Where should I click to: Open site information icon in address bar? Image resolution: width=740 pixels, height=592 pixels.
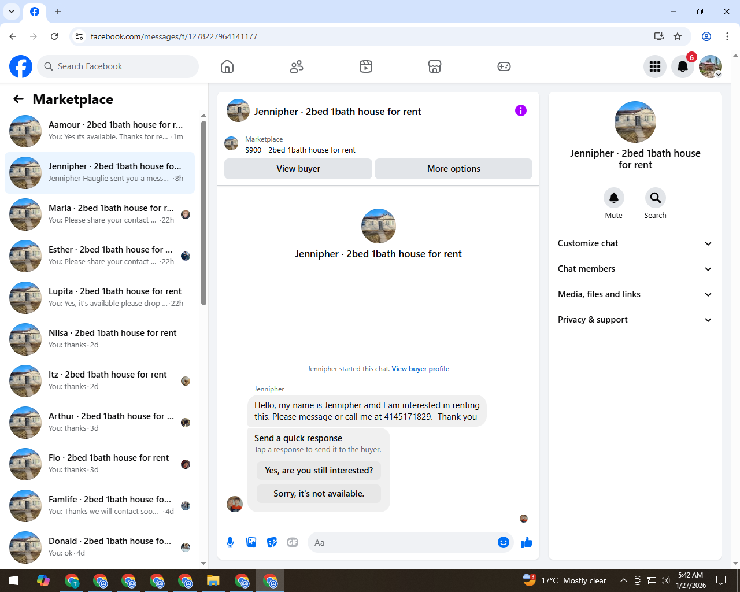tap(79, 36)
